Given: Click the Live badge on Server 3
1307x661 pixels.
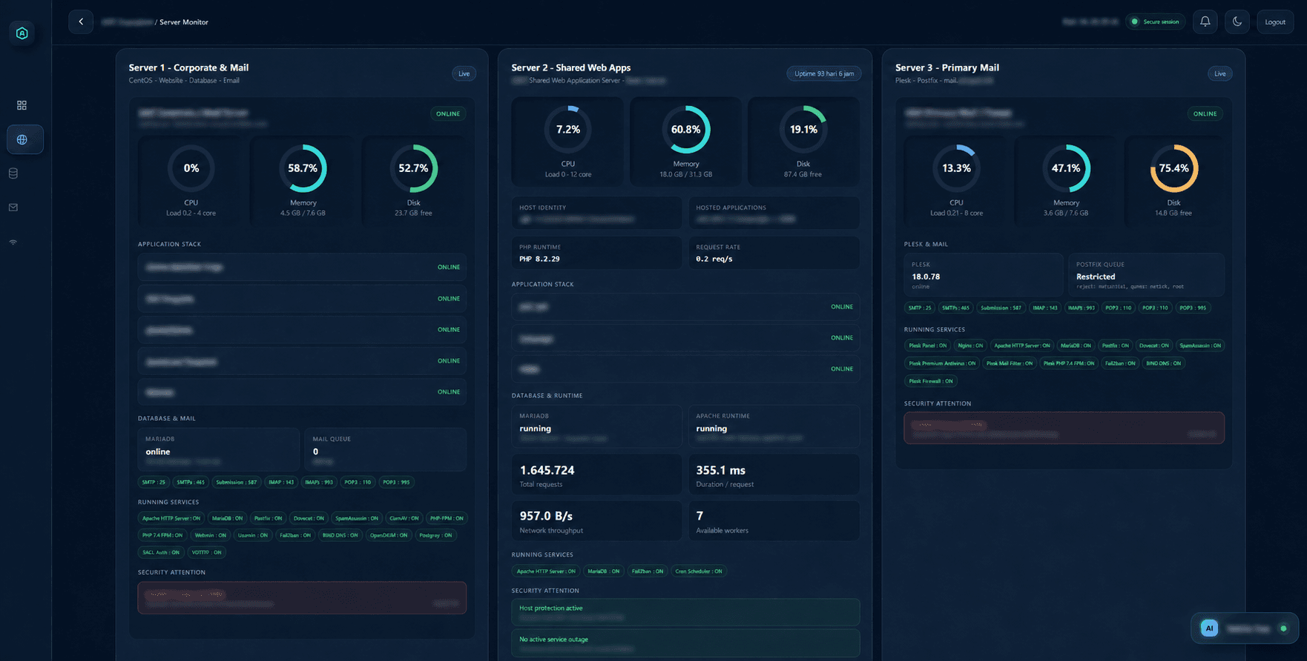Looking at the screenshot, I should [1220, 73].
